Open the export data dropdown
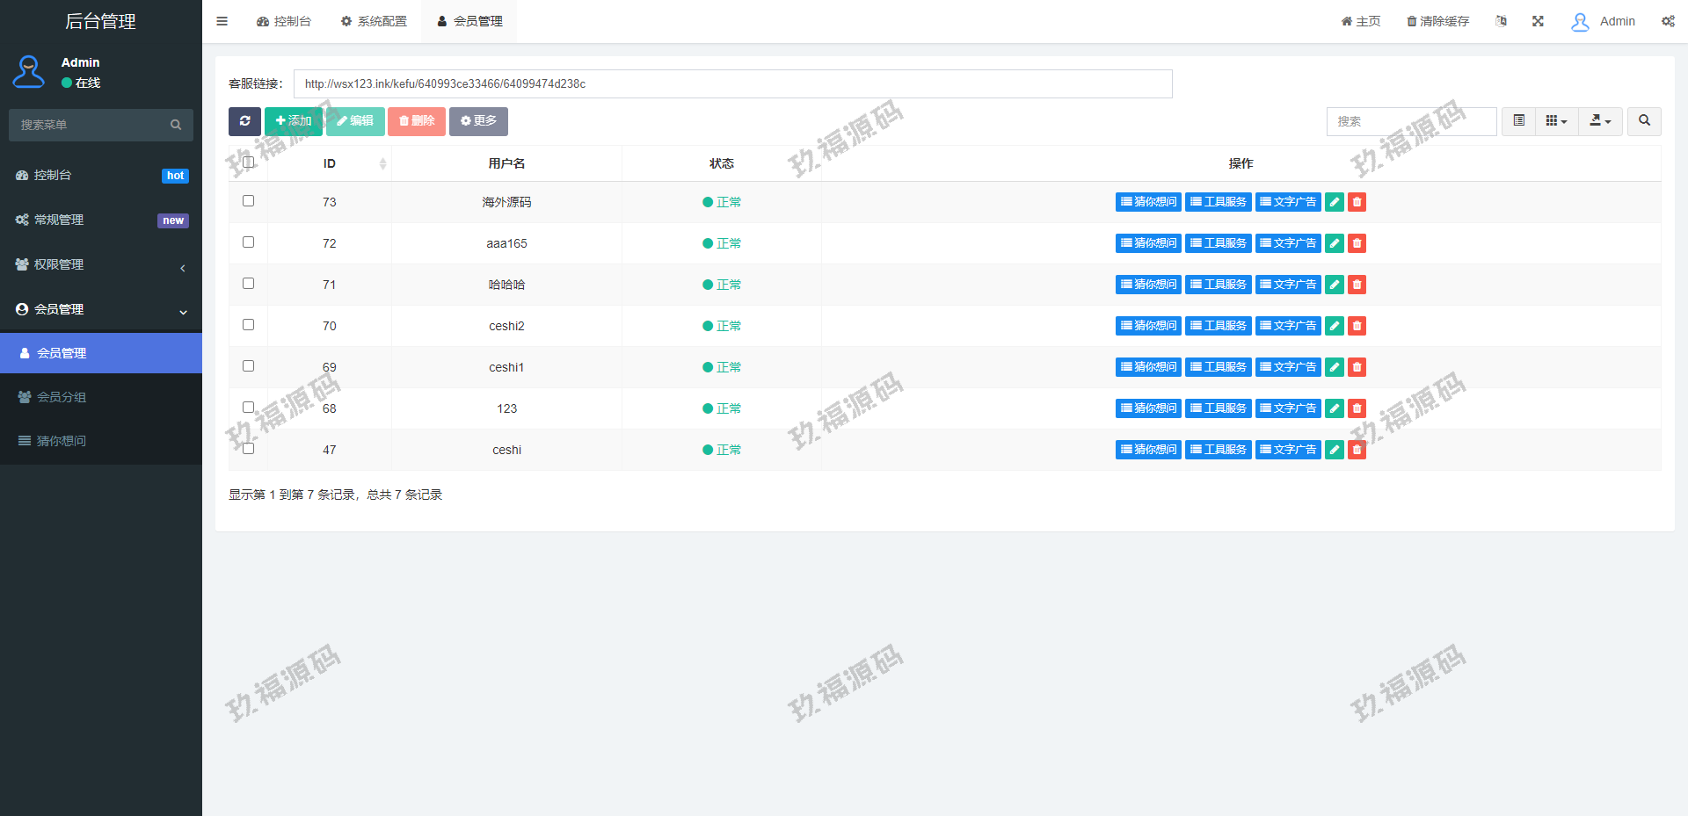 [1600, 121]
